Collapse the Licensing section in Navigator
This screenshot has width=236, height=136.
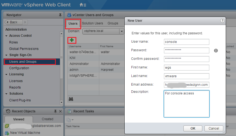click(x=7, y=75)
